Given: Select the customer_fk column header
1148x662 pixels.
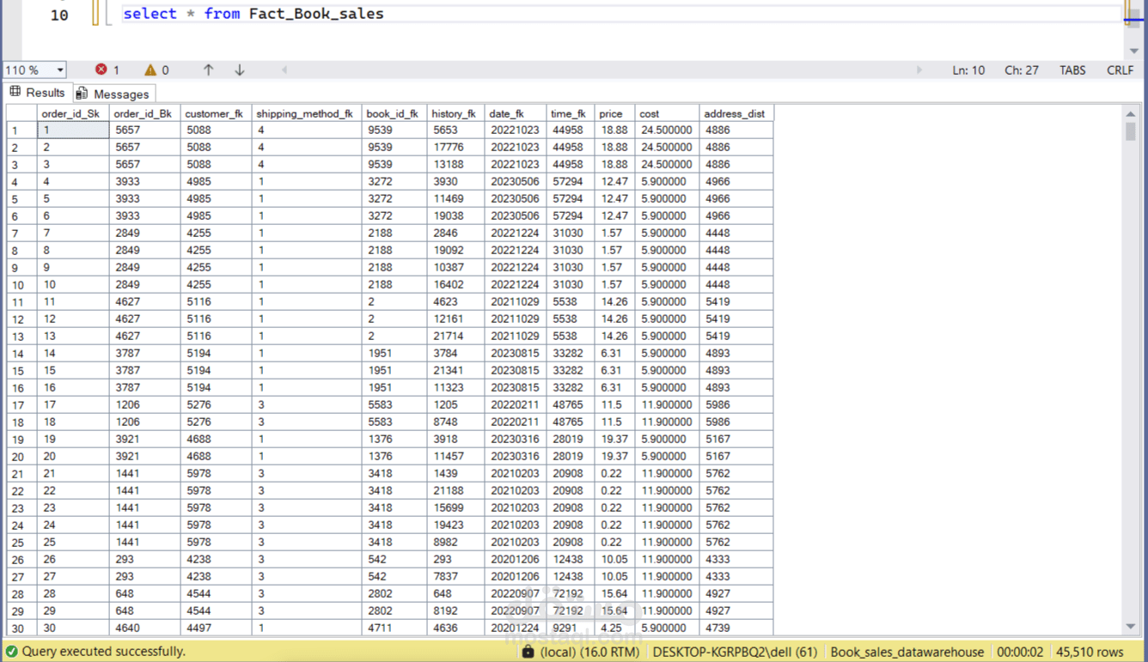Looking at the screenshot, I should [216, 113].
